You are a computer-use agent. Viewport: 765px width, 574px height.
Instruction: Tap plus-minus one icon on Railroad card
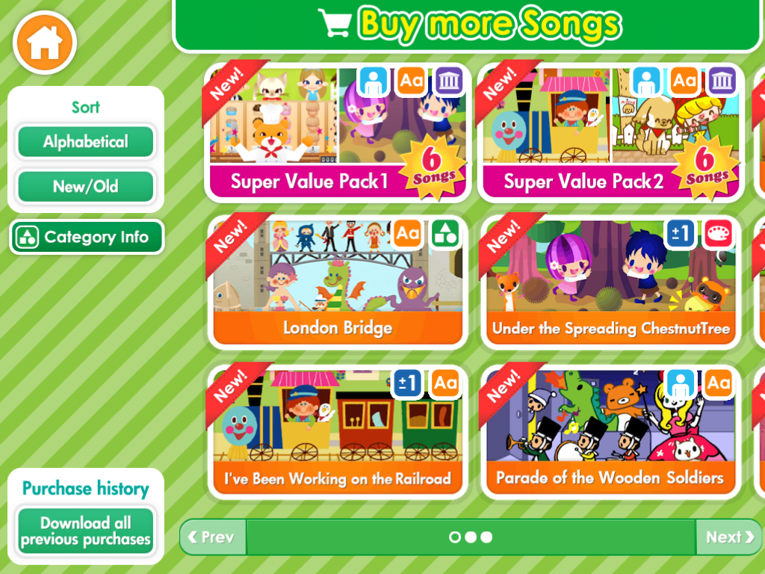click(x=407, y=383)
